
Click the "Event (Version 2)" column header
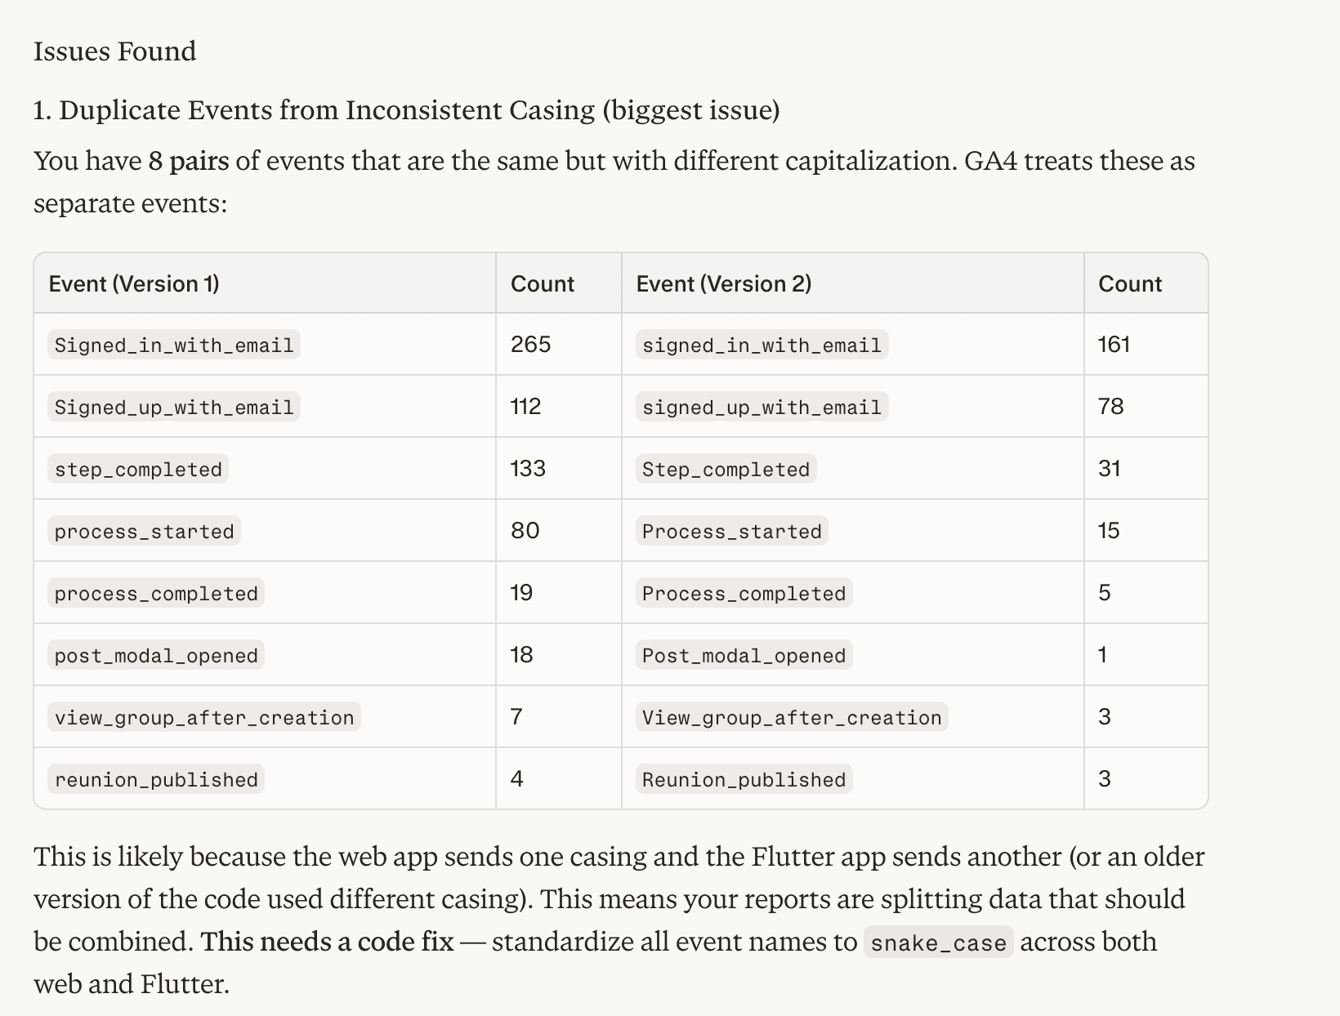723,283
